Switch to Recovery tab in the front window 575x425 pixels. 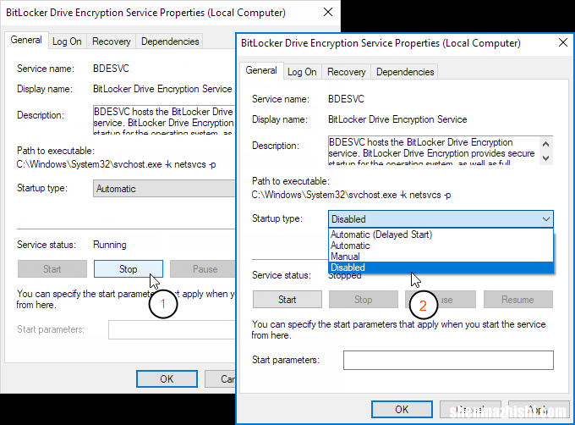pyautogui.click(x=346, y=72)
